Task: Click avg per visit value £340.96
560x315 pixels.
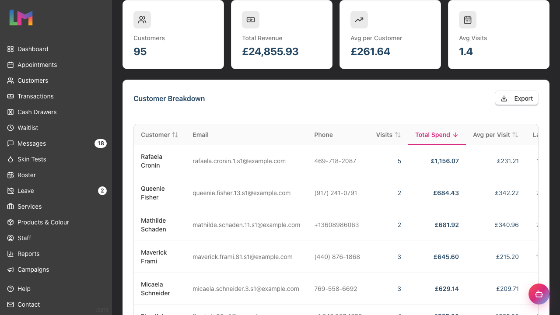Action: [507, 225]
